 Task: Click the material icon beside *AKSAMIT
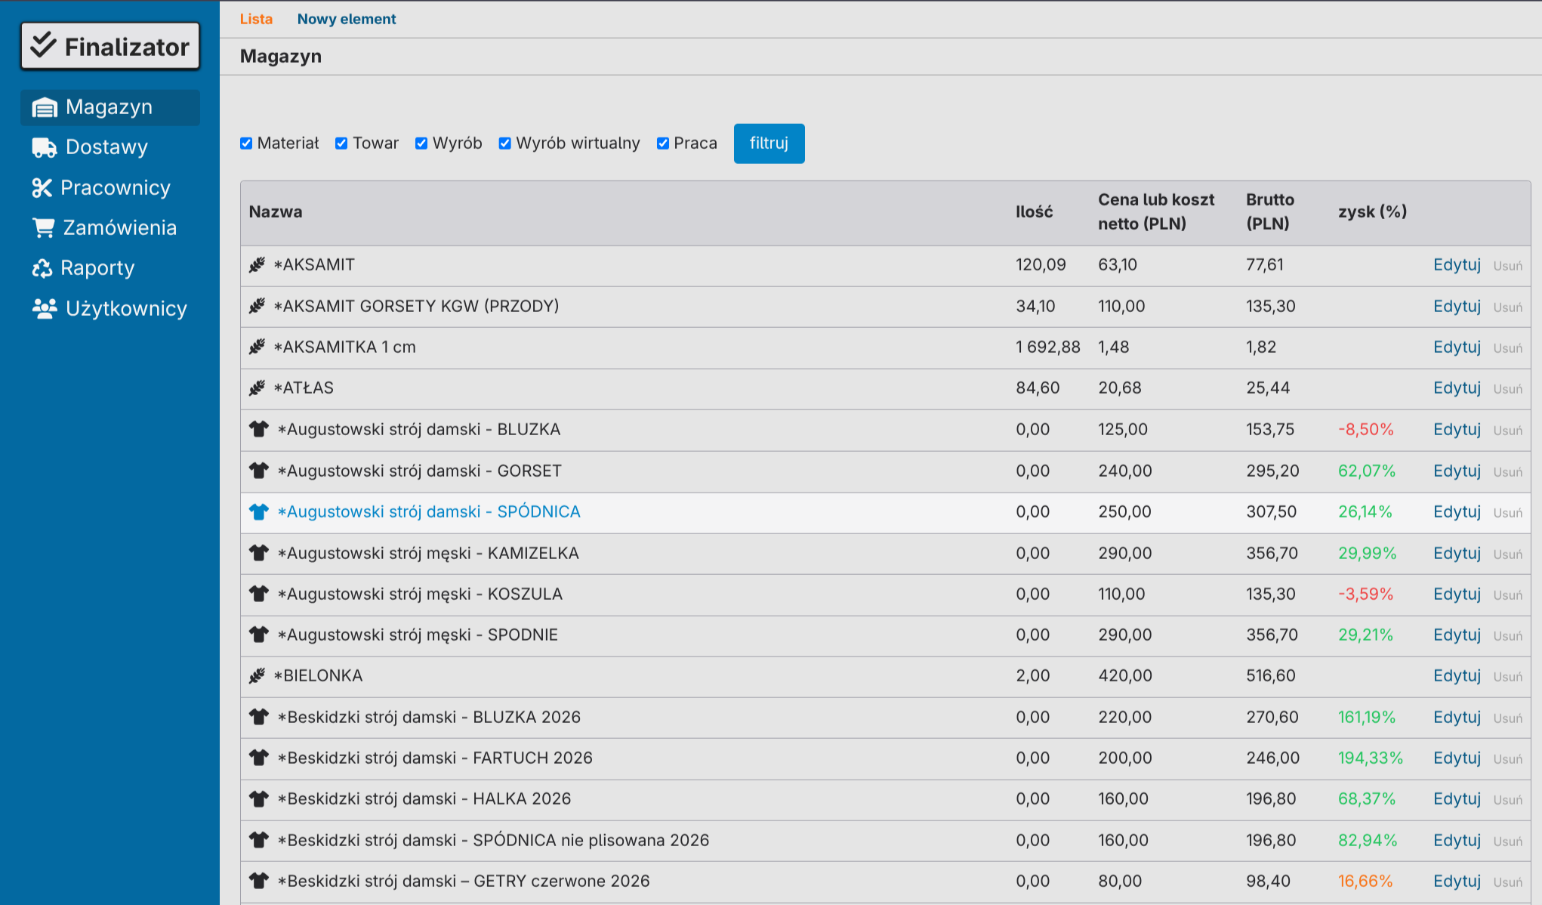click(x=258, y=265)
